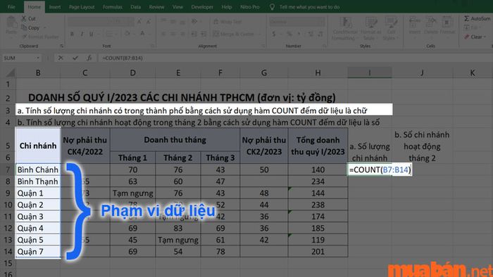
Task: Click the Orientation text angle icon
Action: tap(194, 21)
